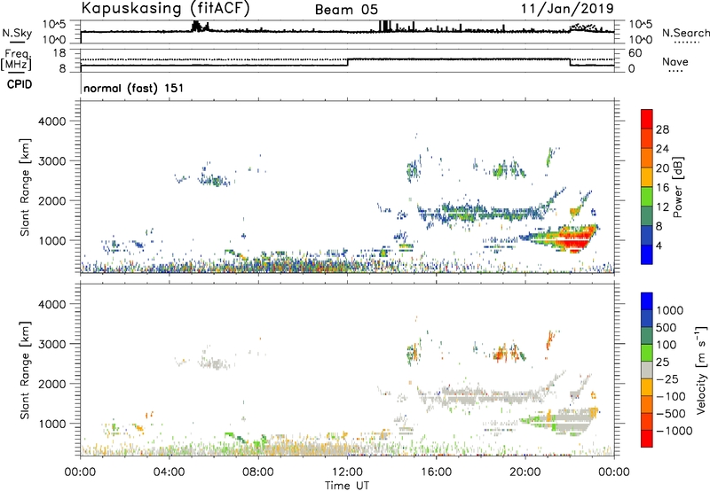
Task: Click the power panel 'Slant Range [km]' label
Action: (x=25, y=187)
